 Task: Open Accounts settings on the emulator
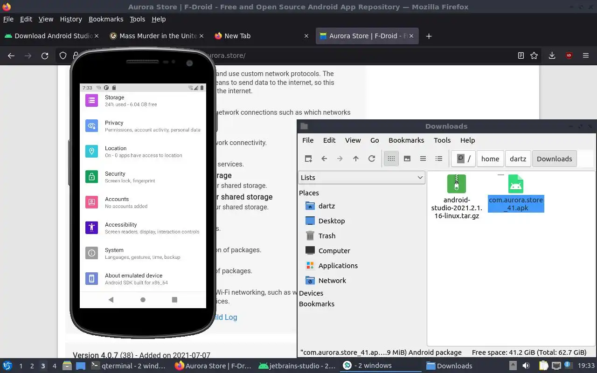tap(143, 202)
